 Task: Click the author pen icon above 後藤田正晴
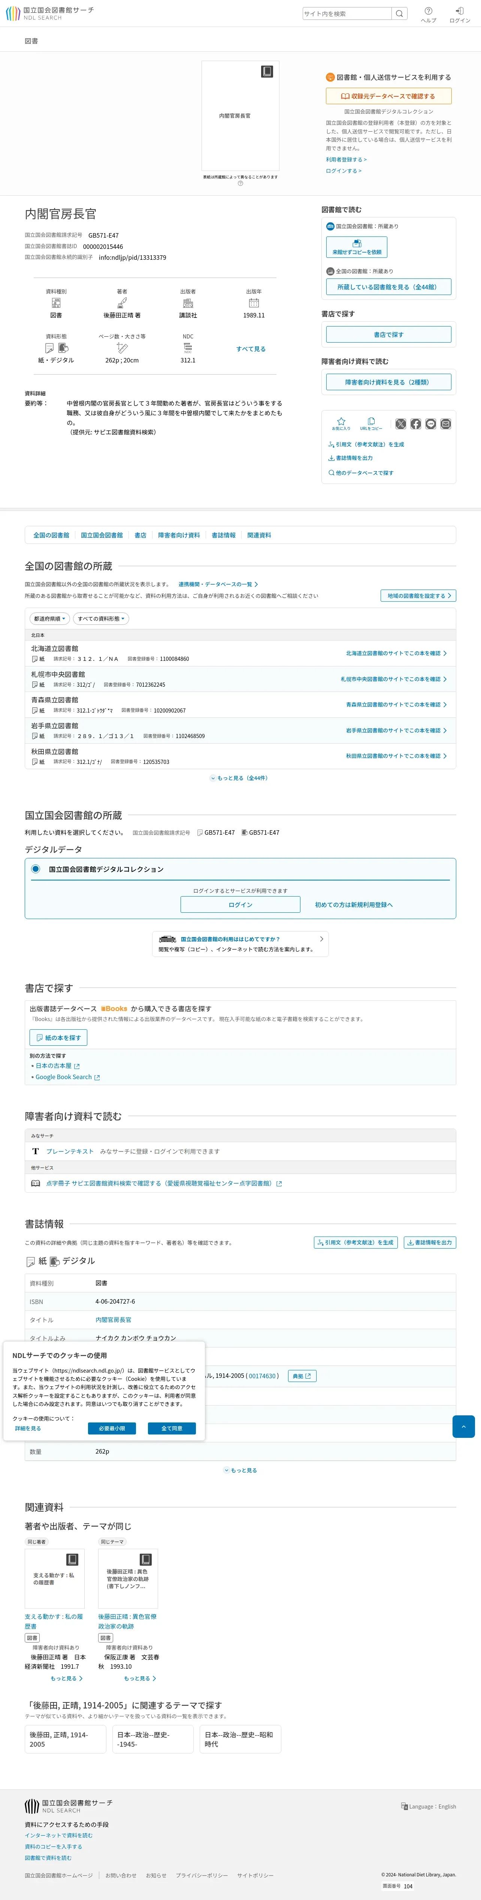pos(122,302)
